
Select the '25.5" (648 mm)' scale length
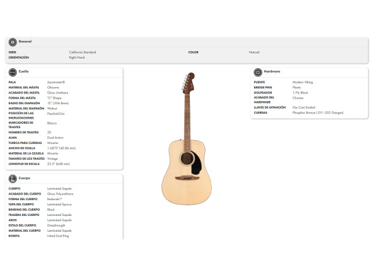pos(59,164)
